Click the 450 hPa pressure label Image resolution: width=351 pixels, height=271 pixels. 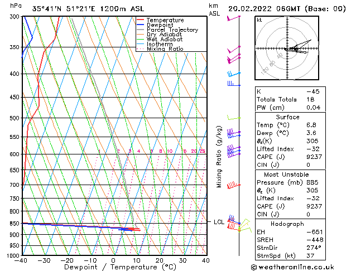[16, 97]
